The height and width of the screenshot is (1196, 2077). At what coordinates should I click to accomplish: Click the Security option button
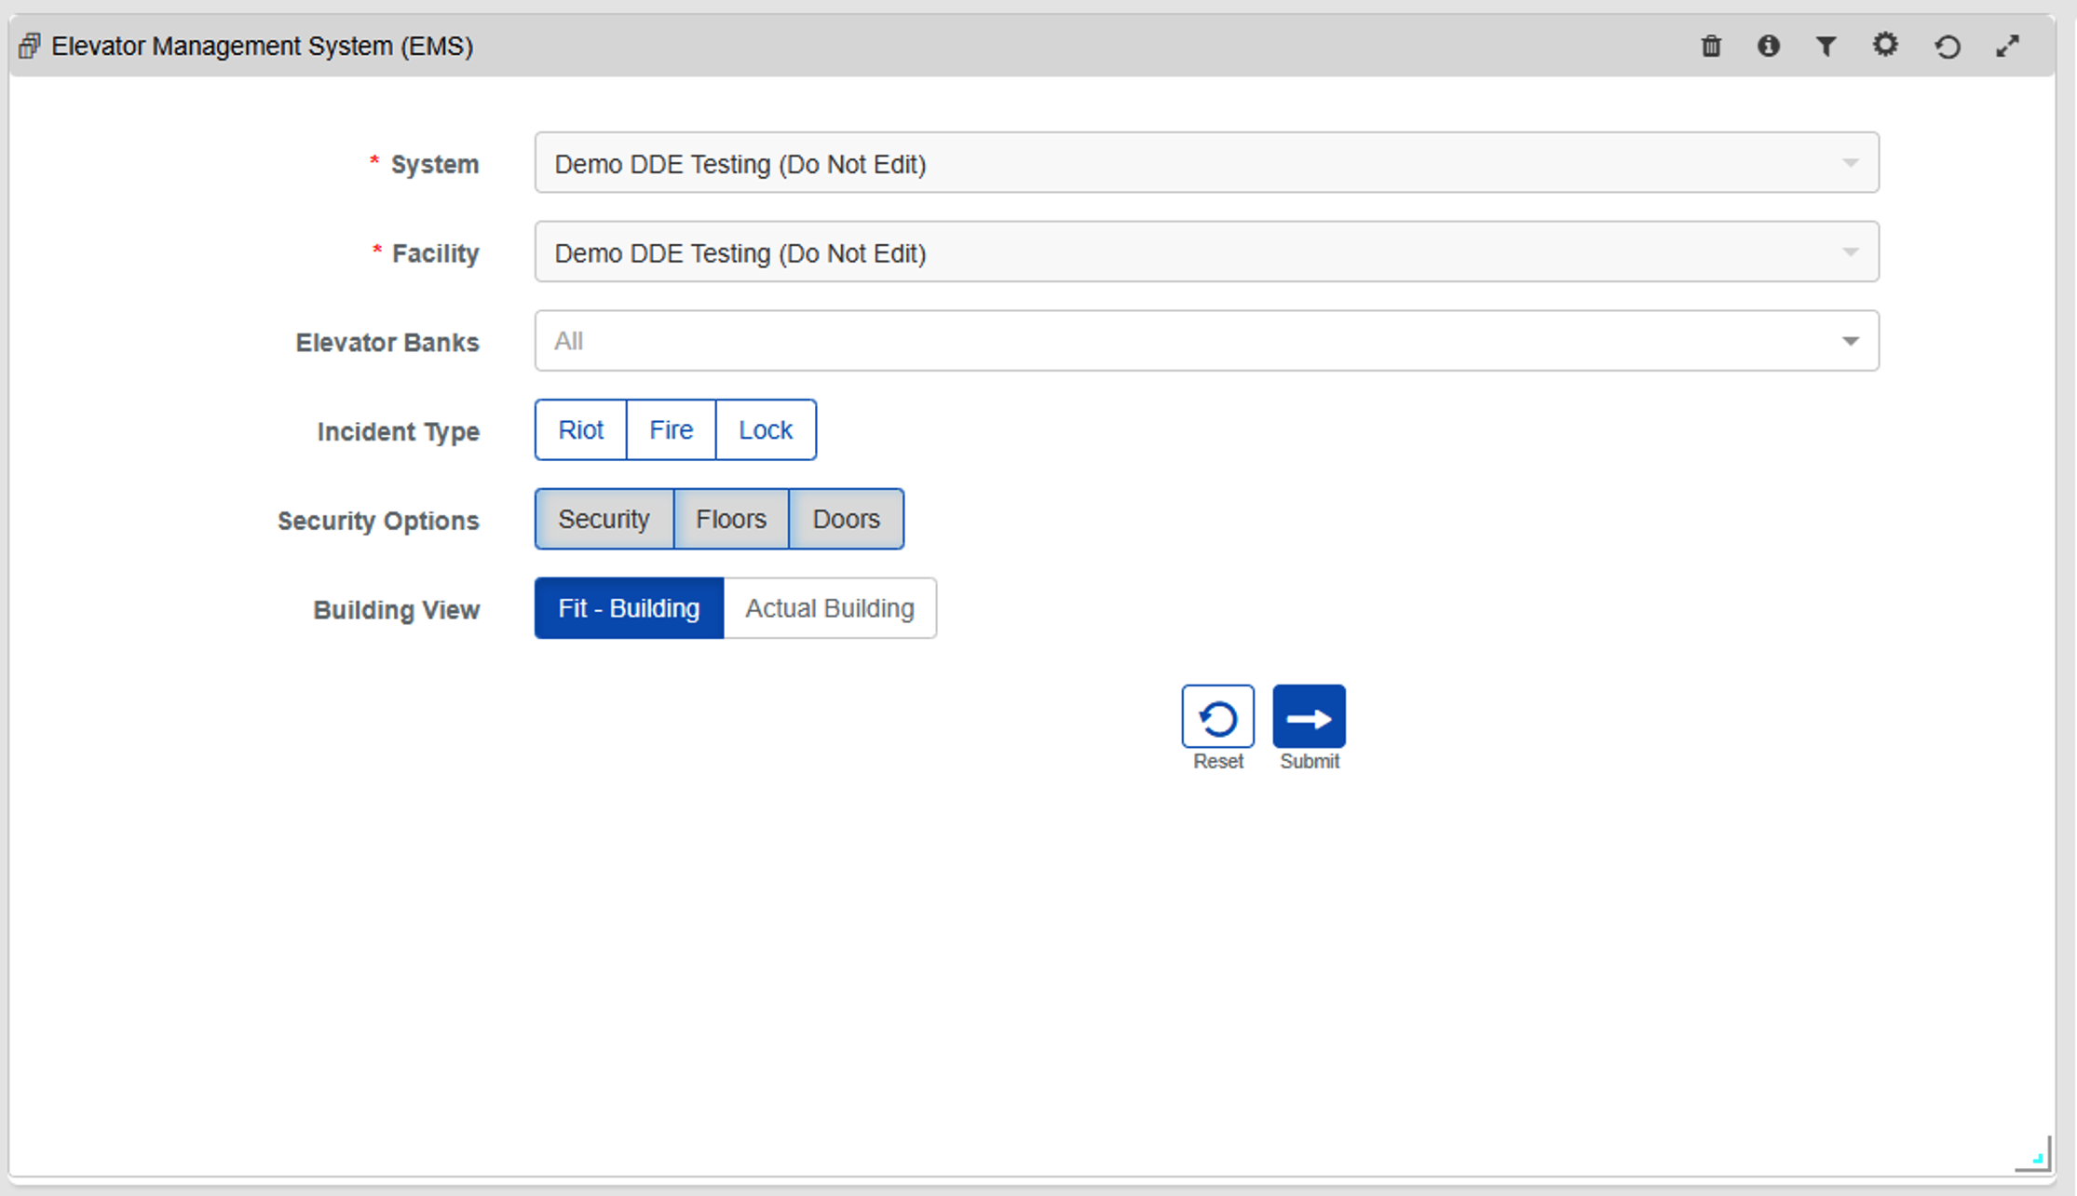pyautogui.click(x=604, y=519)
